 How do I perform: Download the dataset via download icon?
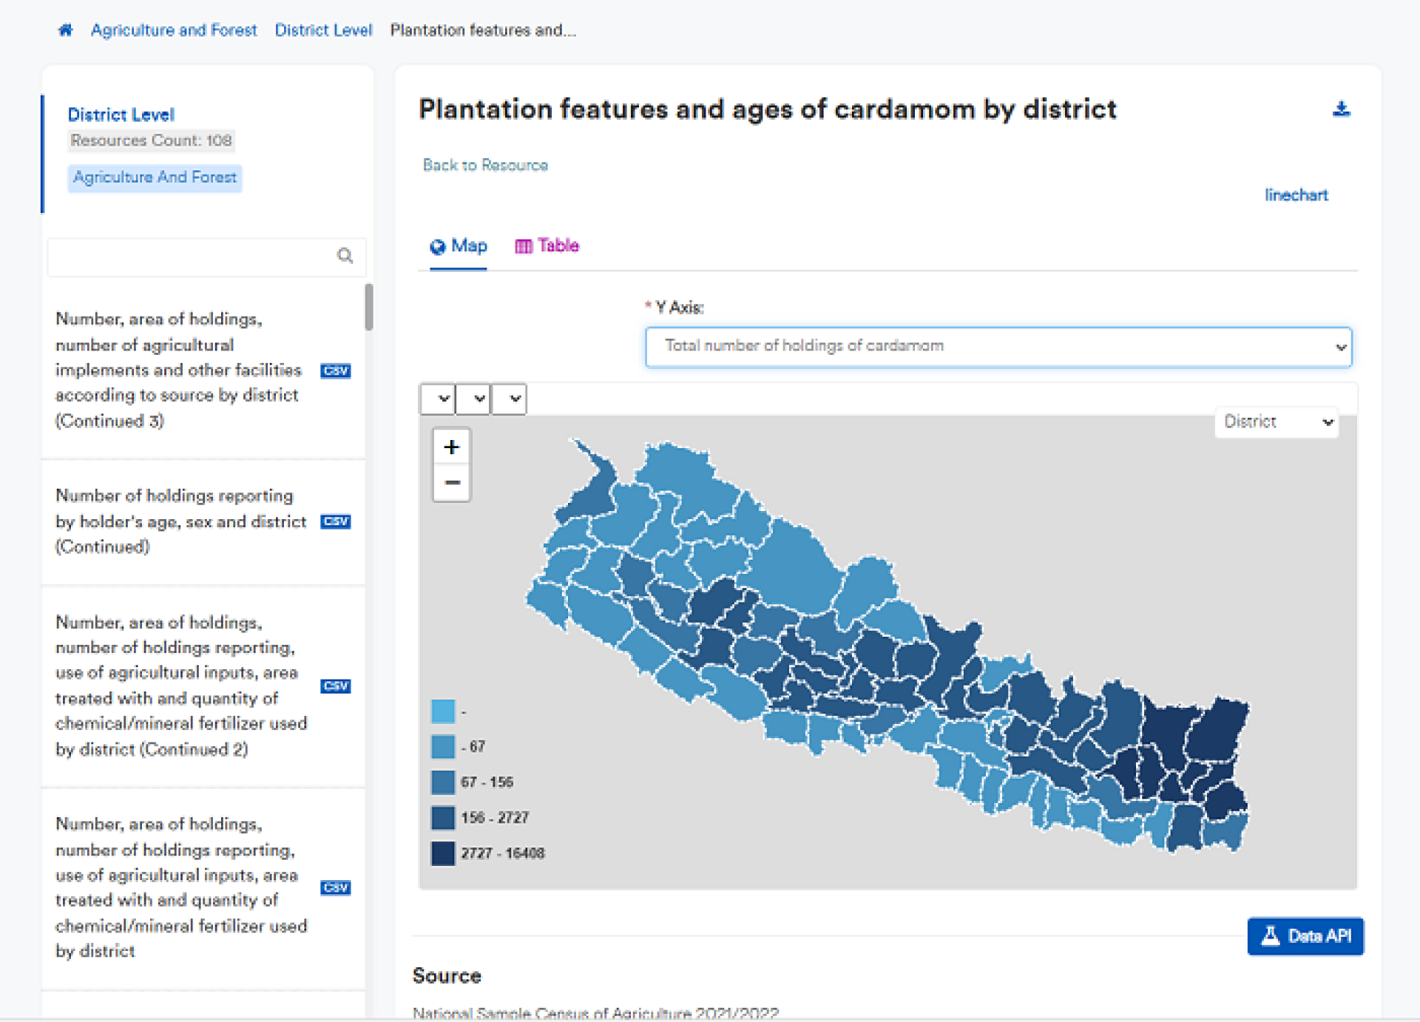1341,109
